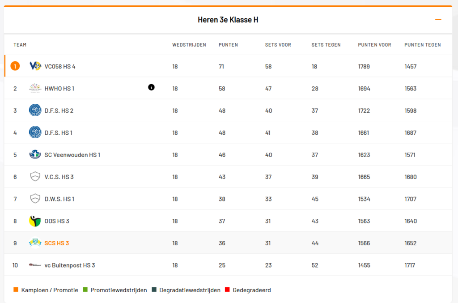Click the SCS HS 3 club logo
This screenshot has height=303, width=458.
pos(35,243)
